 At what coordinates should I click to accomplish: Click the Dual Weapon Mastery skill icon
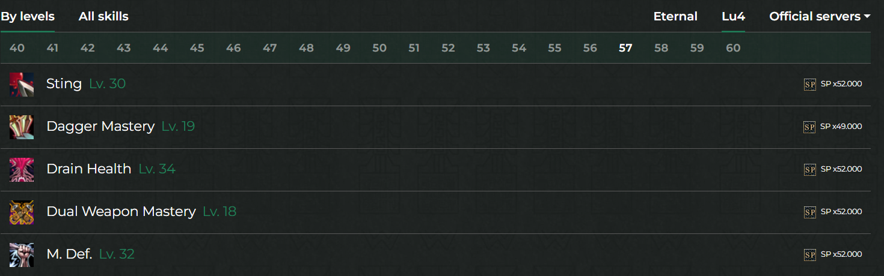click(x=22, y=212)
